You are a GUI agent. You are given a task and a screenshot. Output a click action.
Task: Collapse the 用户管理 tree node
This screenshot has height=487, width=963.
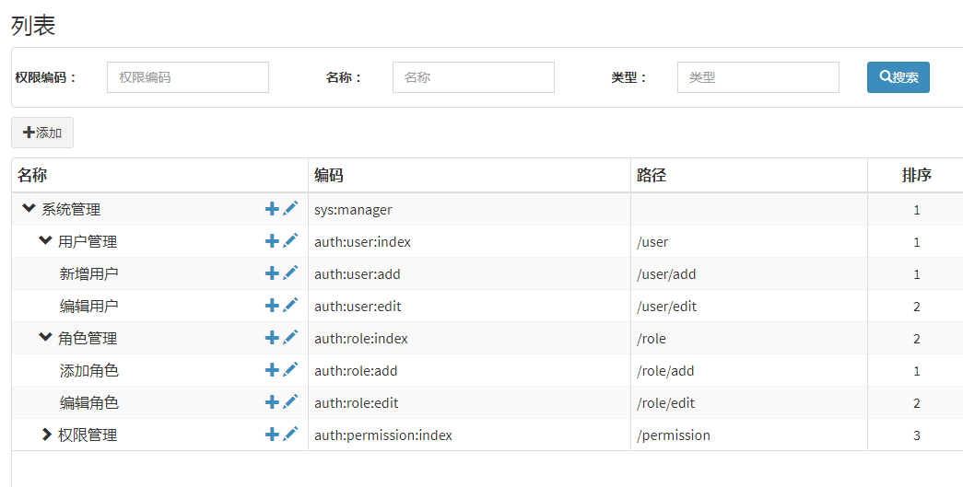point(45,240)
